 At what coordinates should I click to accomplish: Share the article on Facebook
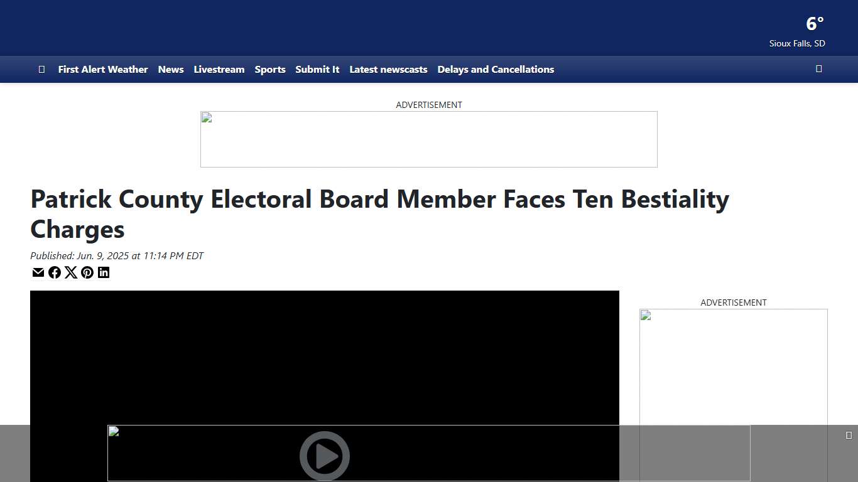(55, 272)
